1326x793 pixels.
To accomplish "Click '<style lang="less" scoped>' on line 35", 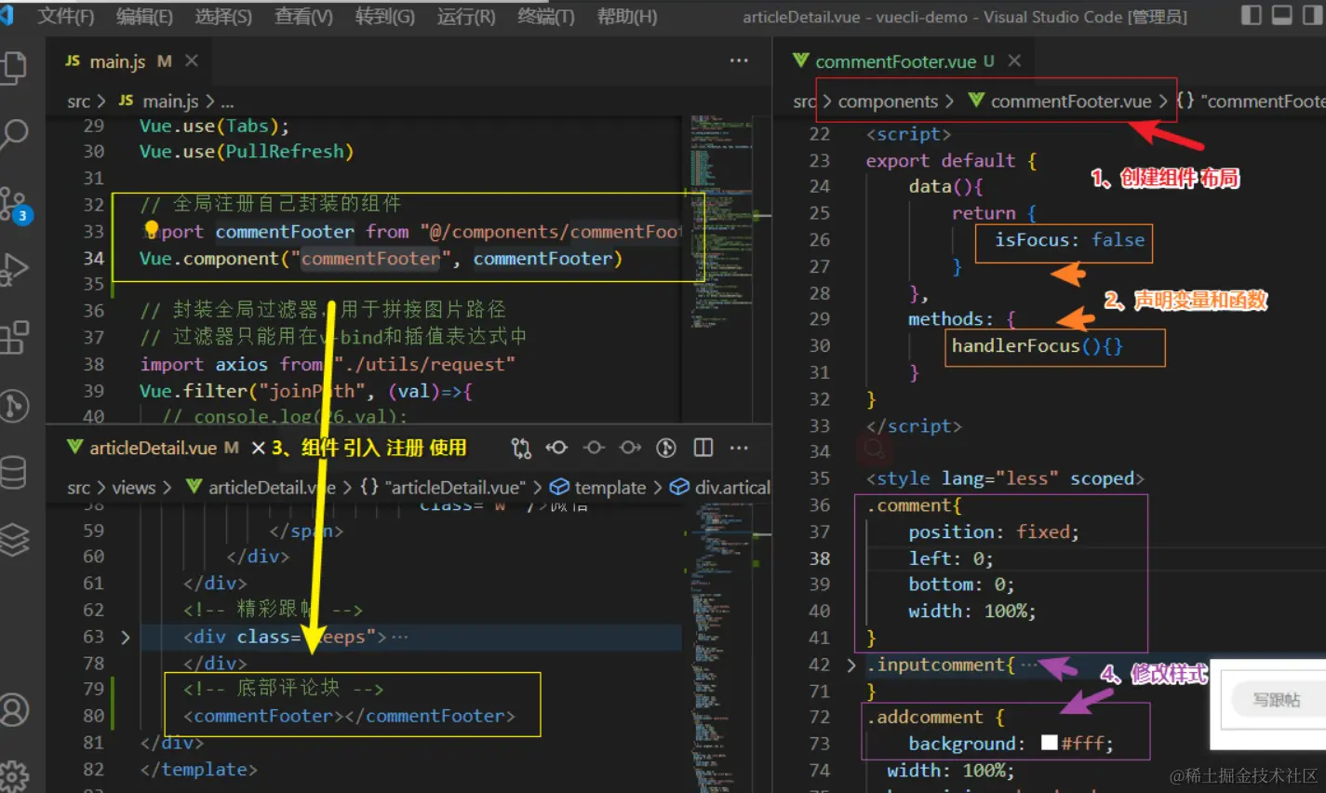I will pyautogui.click(x=1005, y=478).
